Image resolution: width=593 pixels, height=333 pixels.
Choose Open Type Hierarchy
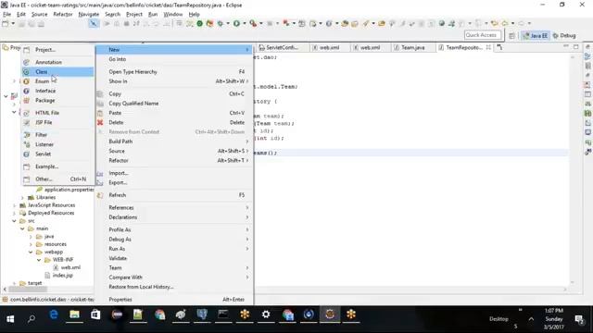pos(174,72)
